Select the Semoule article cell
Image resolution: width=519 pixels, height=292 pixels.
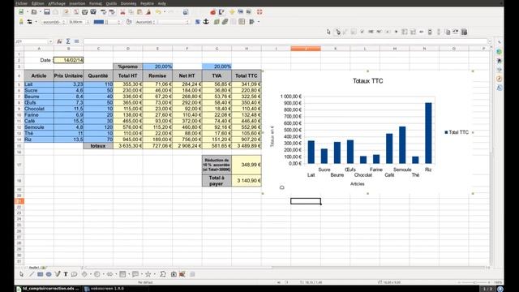click(x=39, y=127)
